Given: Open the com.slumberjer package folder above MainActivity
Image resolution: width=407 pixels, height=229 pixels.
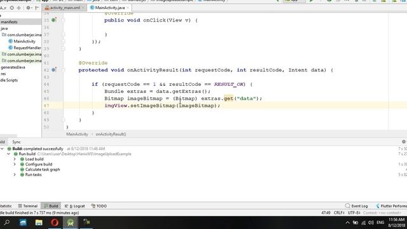Looking at the screenshot, I should point(22,35).
